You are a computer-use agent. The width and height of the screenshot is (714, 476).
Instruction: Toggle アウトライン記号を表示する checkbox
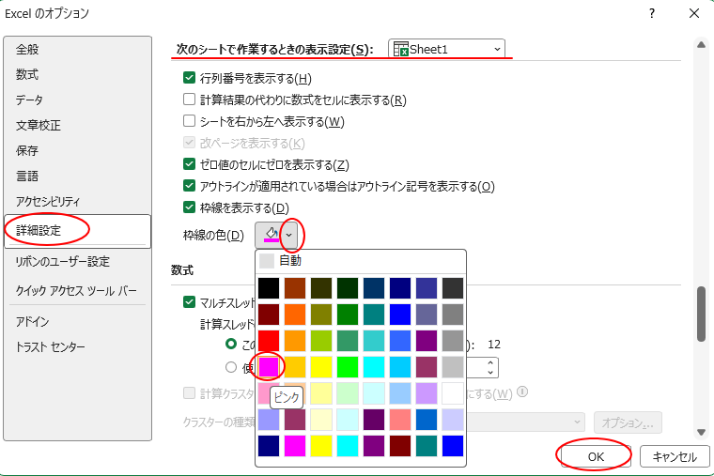pyautogui.click(x=189, y=186)
